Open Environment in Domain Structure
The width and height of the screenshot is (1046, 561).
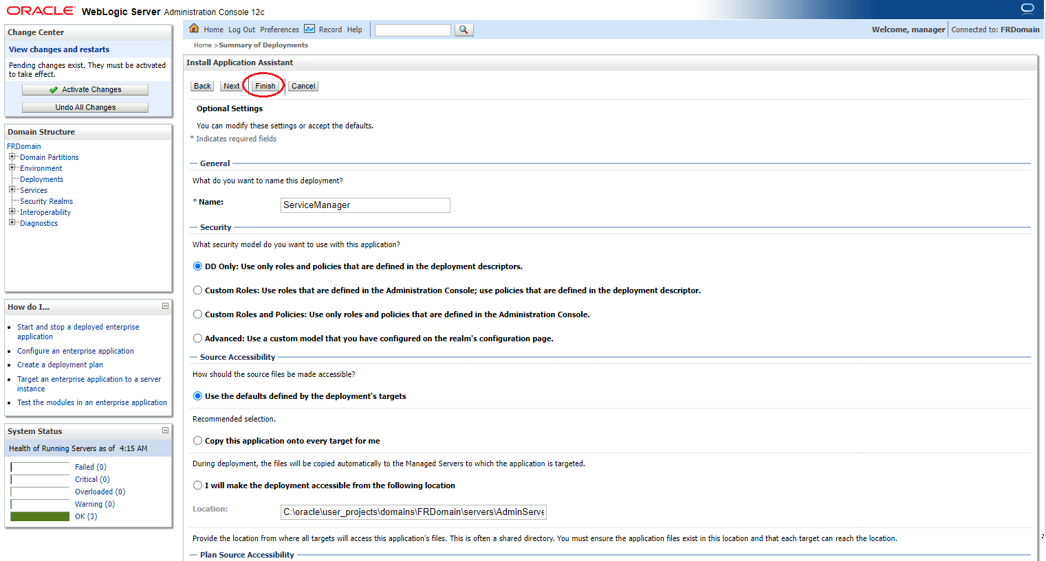click(x=41, y=168)
